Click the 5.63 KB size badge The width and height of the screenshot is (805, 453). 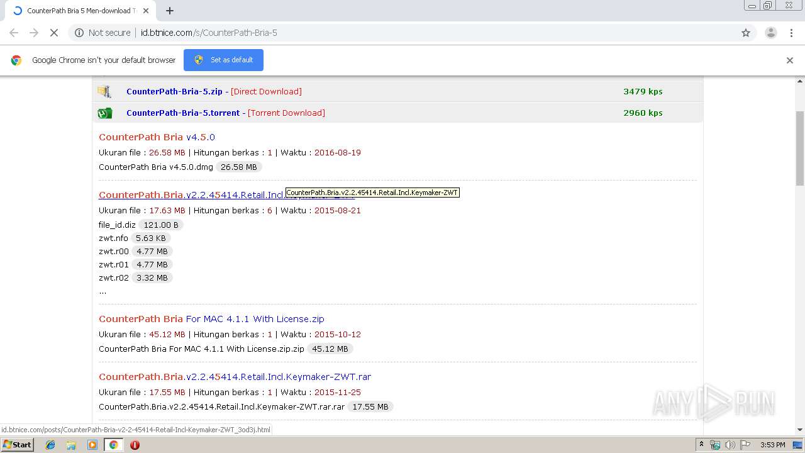151,238
